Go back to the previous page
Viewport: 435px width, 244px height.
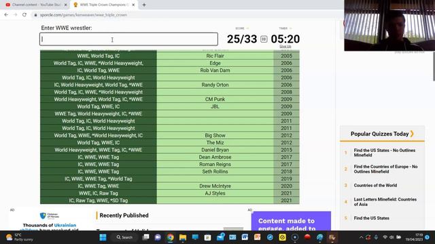pos(6,15)
